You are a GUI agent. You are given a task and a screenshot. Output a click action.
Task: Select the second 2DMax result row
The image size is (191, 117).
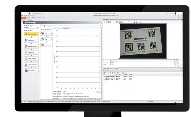coord(118,78)
